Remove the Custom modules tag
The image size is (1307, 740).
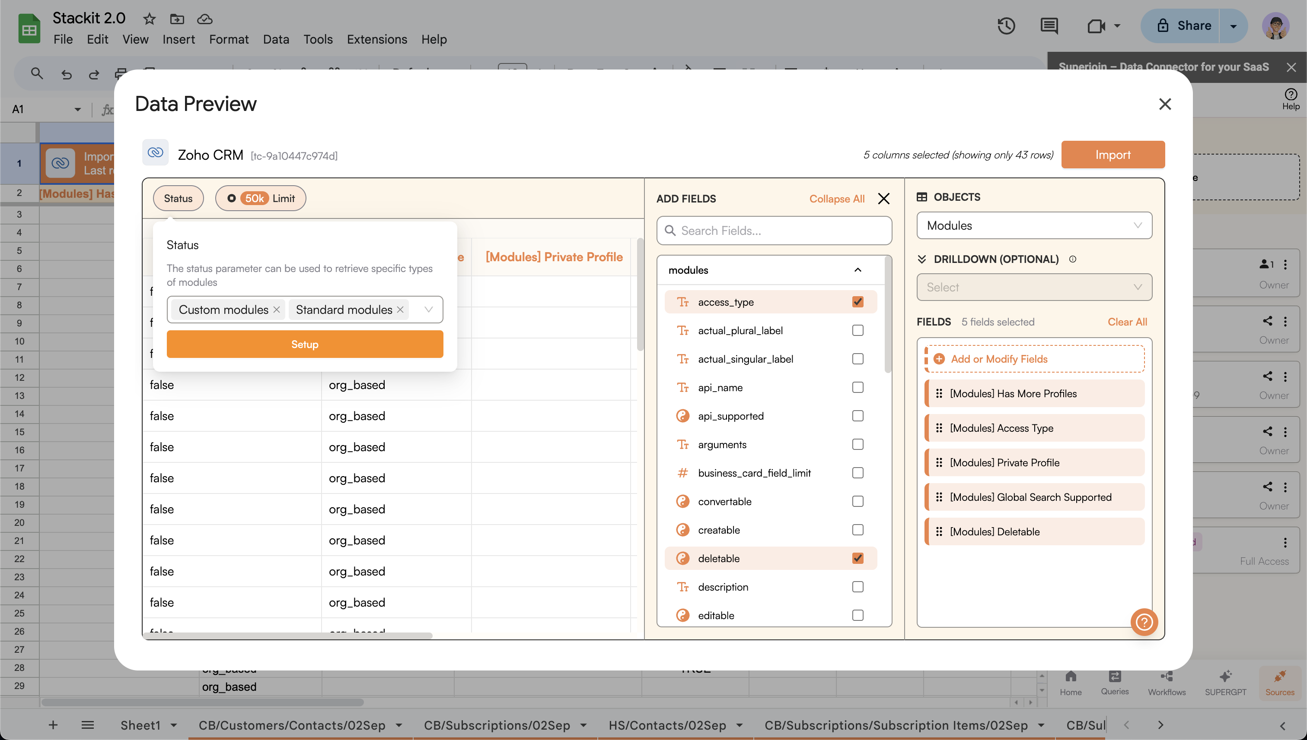277,310
